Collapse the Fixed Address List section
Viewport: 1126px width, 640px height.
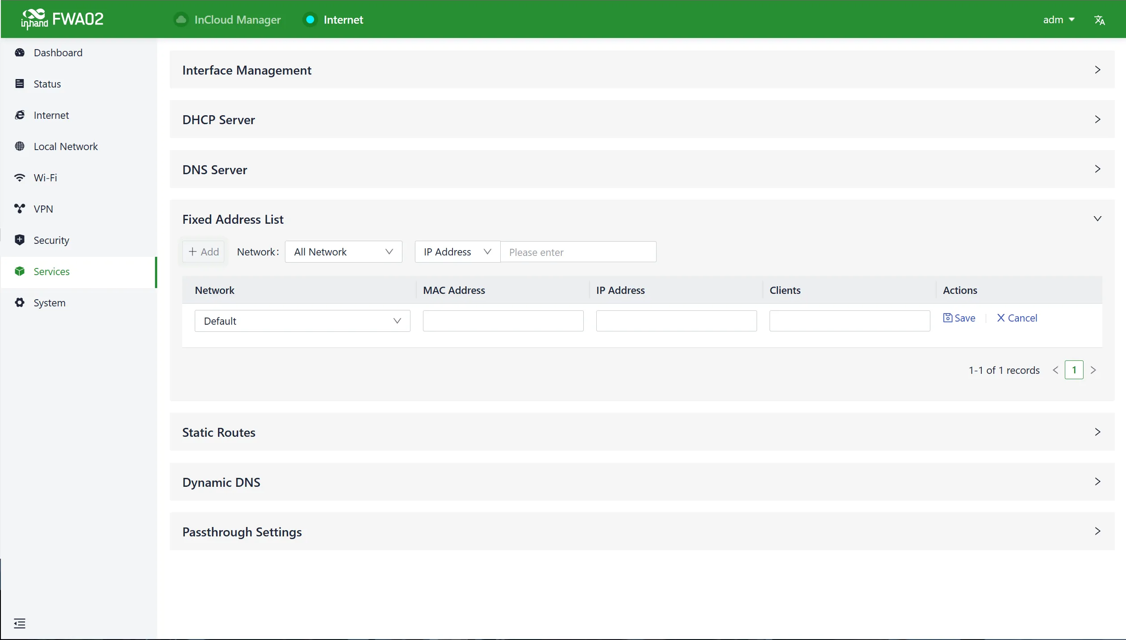tap(1097, 219)
